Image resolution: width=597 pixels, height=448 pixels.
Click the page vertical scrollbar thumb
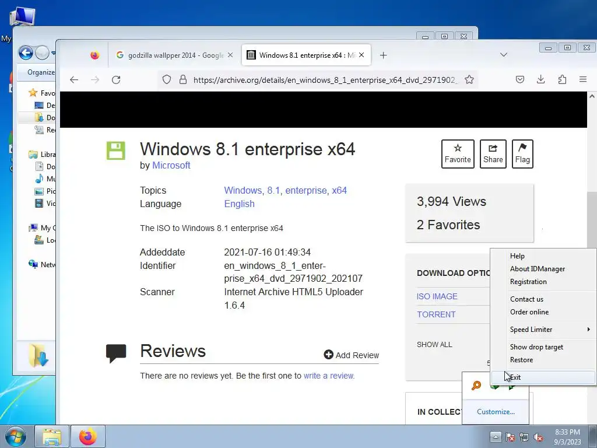point(592,220)
